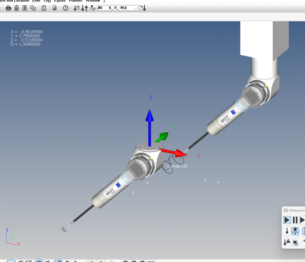Toggle the controller checkmark icon
Image resolution: width=305 pixels, height=262 pixels.
(295, 242)
